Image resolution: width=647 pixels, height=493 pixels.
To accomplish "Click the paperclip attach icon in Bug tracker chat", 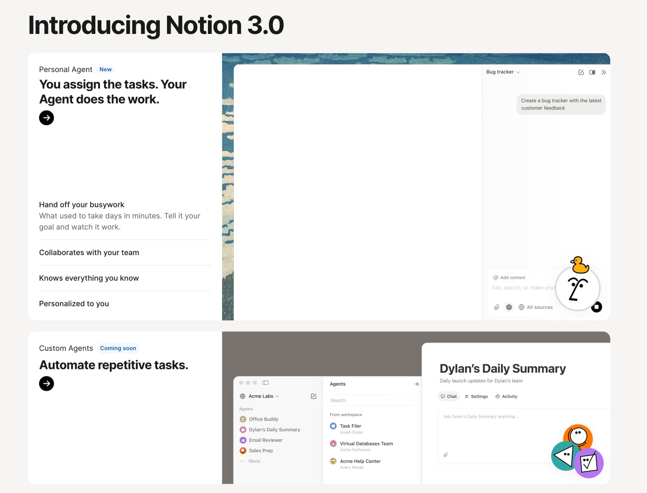I will coord(497,307).
